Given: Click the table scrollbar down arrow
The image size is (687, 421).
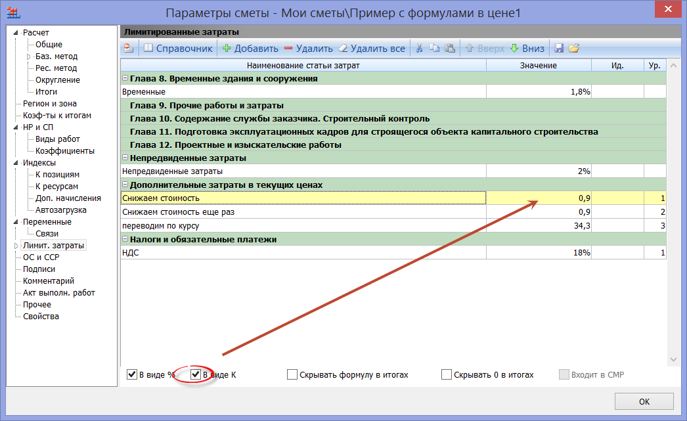Looking at the screenshot, I should pyautogui.click(x=673, y=359).
